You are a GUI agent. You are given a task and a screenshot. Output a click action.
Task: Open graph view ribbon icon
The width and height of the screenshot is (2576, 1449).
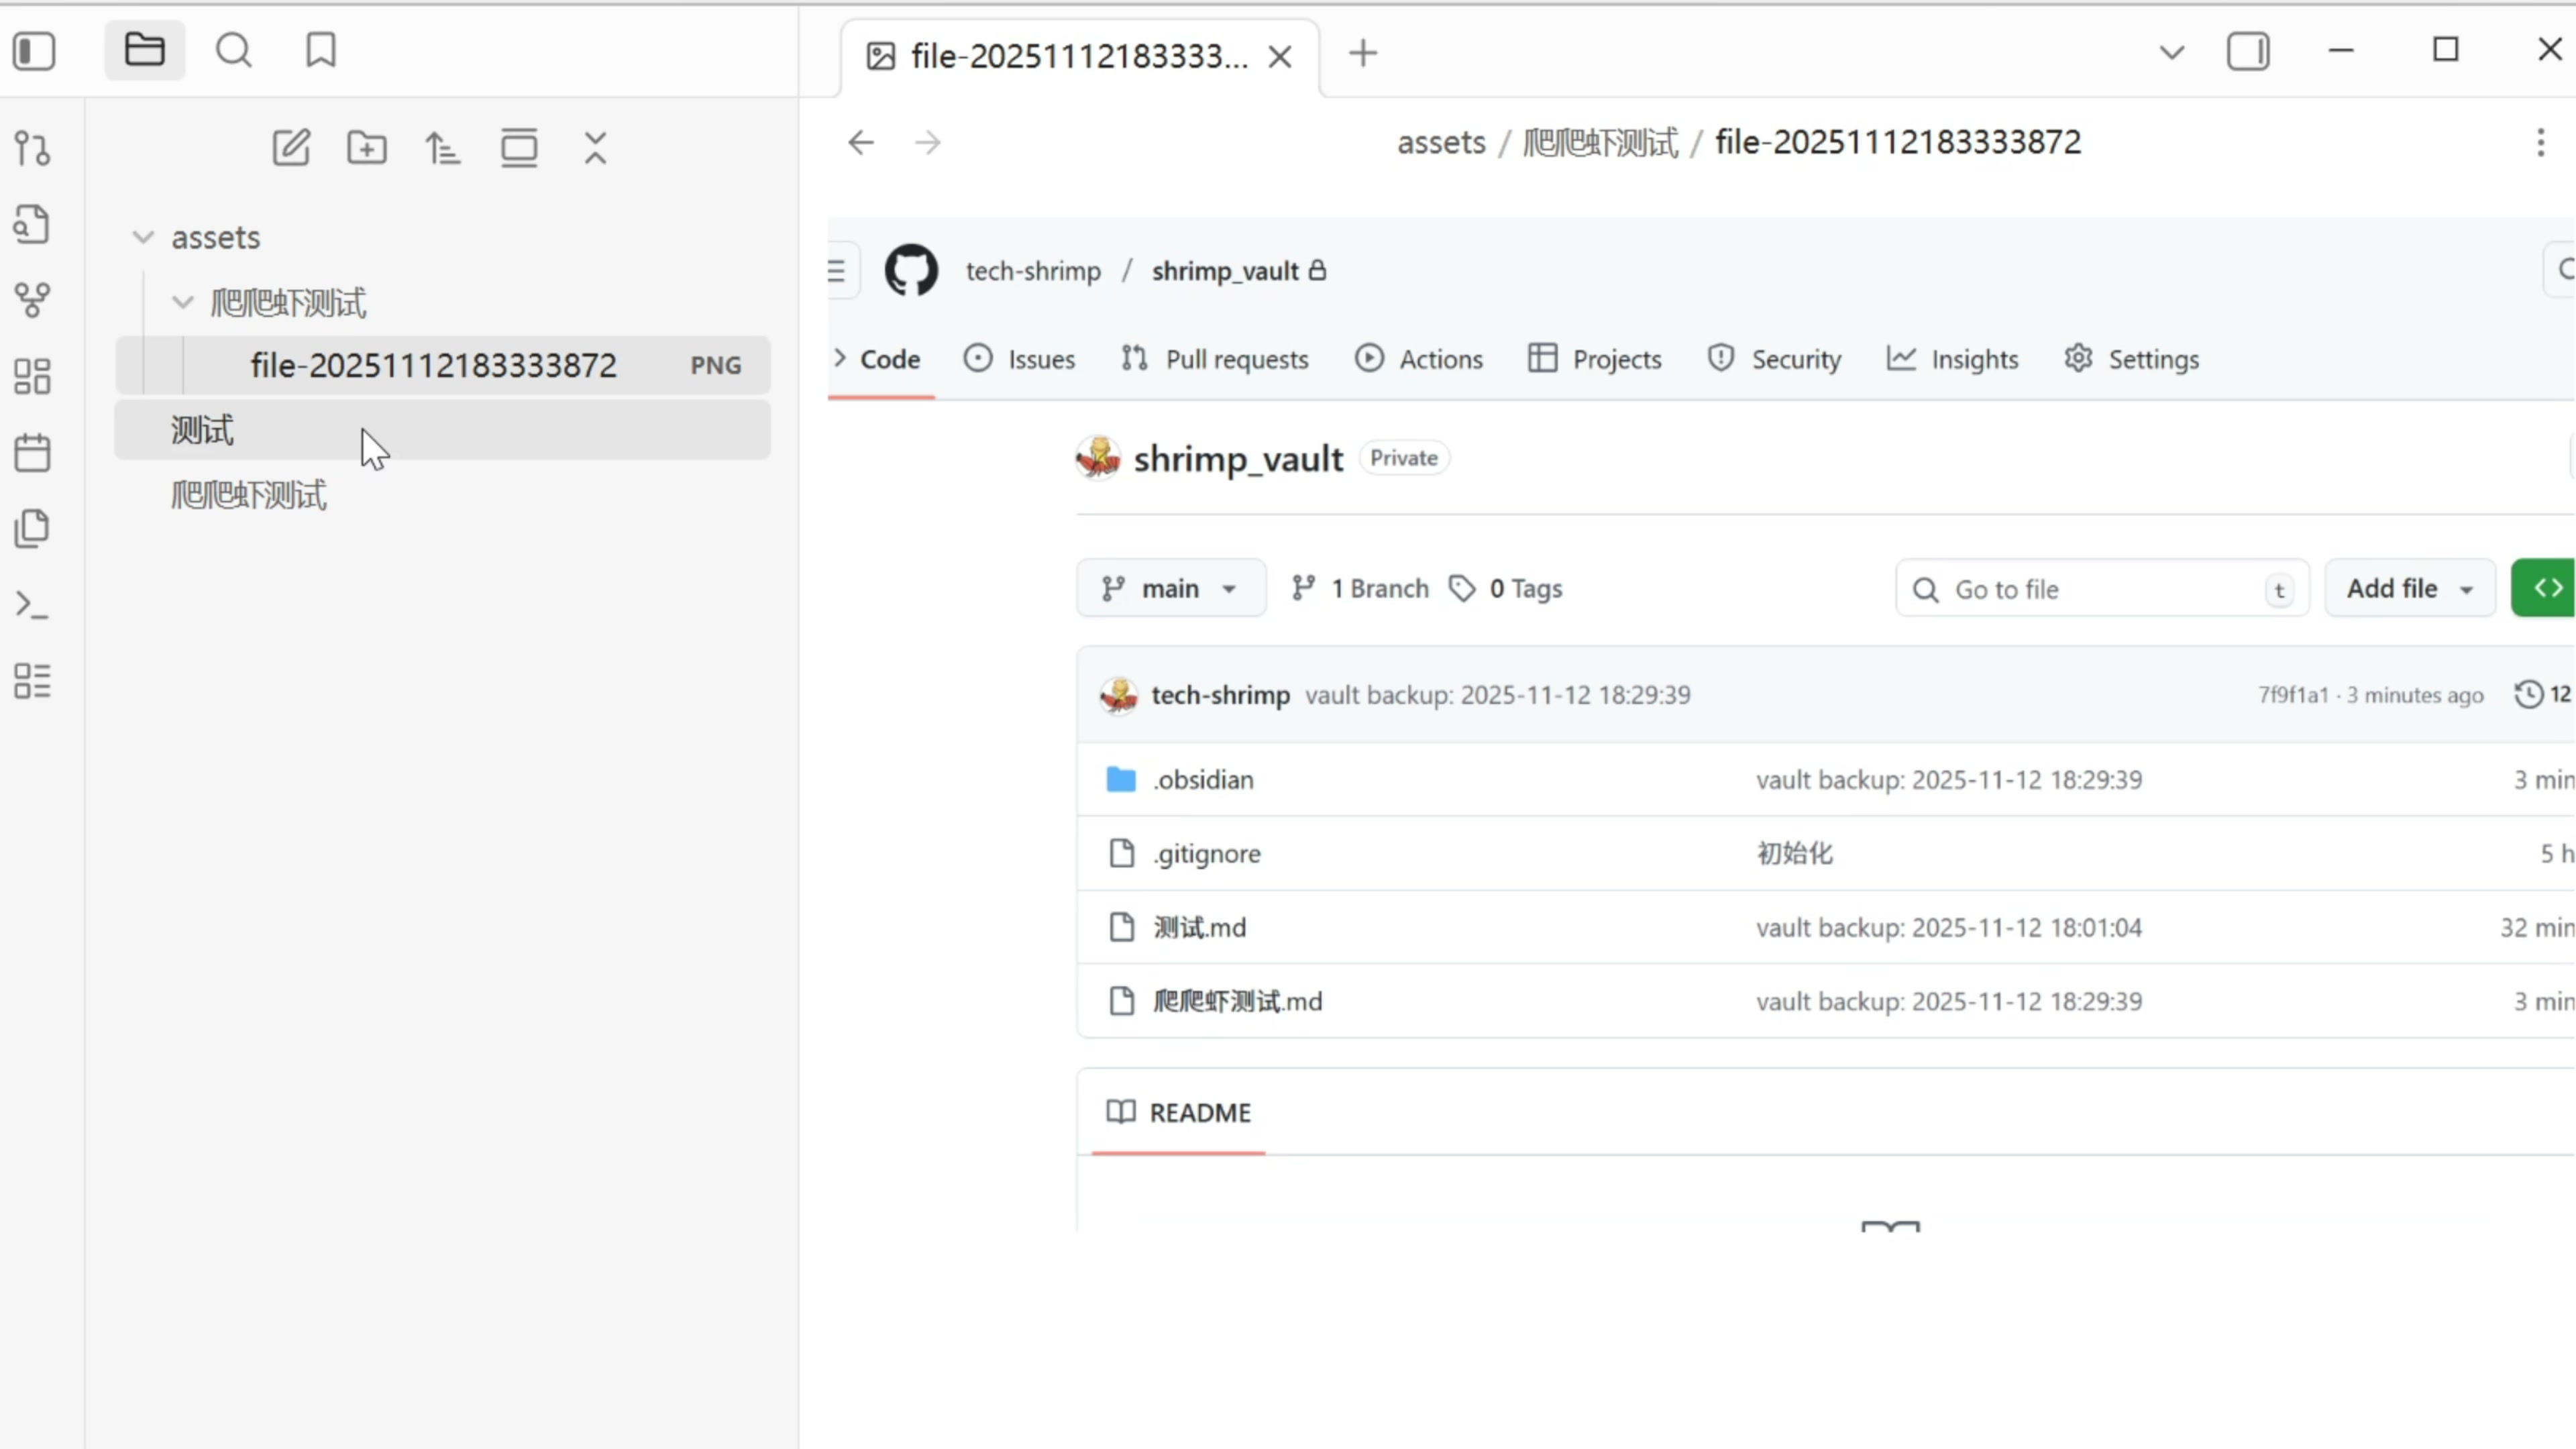click(x=32, y=299)
